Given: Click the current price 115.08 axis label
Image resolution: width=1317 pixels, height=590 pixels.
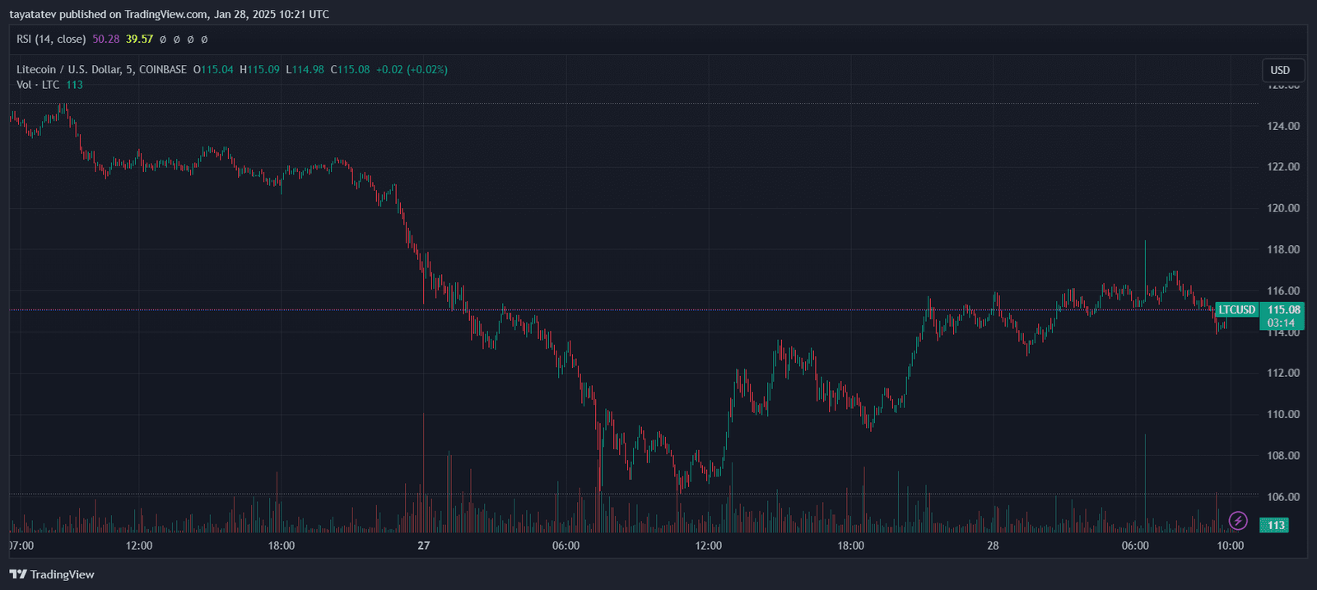Looking at the screenshot, I should [x=1283, y=310].
